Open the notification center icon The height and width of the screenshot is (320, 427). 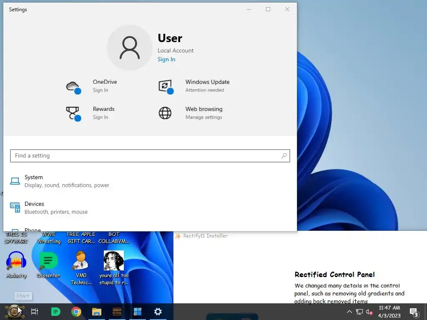(414, 312)
